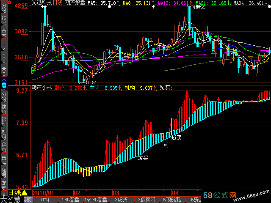This screenshot has height=203, width=271.
Task: Open the 分时 tab at sidebar top
Action: tap(4, 9)
